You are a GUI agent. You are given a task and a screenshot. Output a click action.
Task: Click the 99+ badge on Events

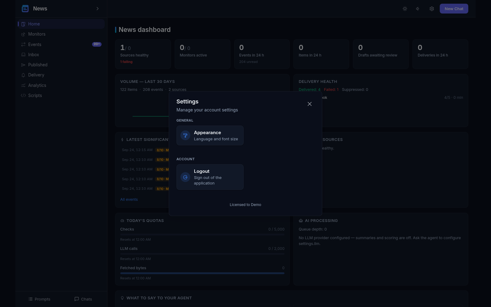coord(97,44)
